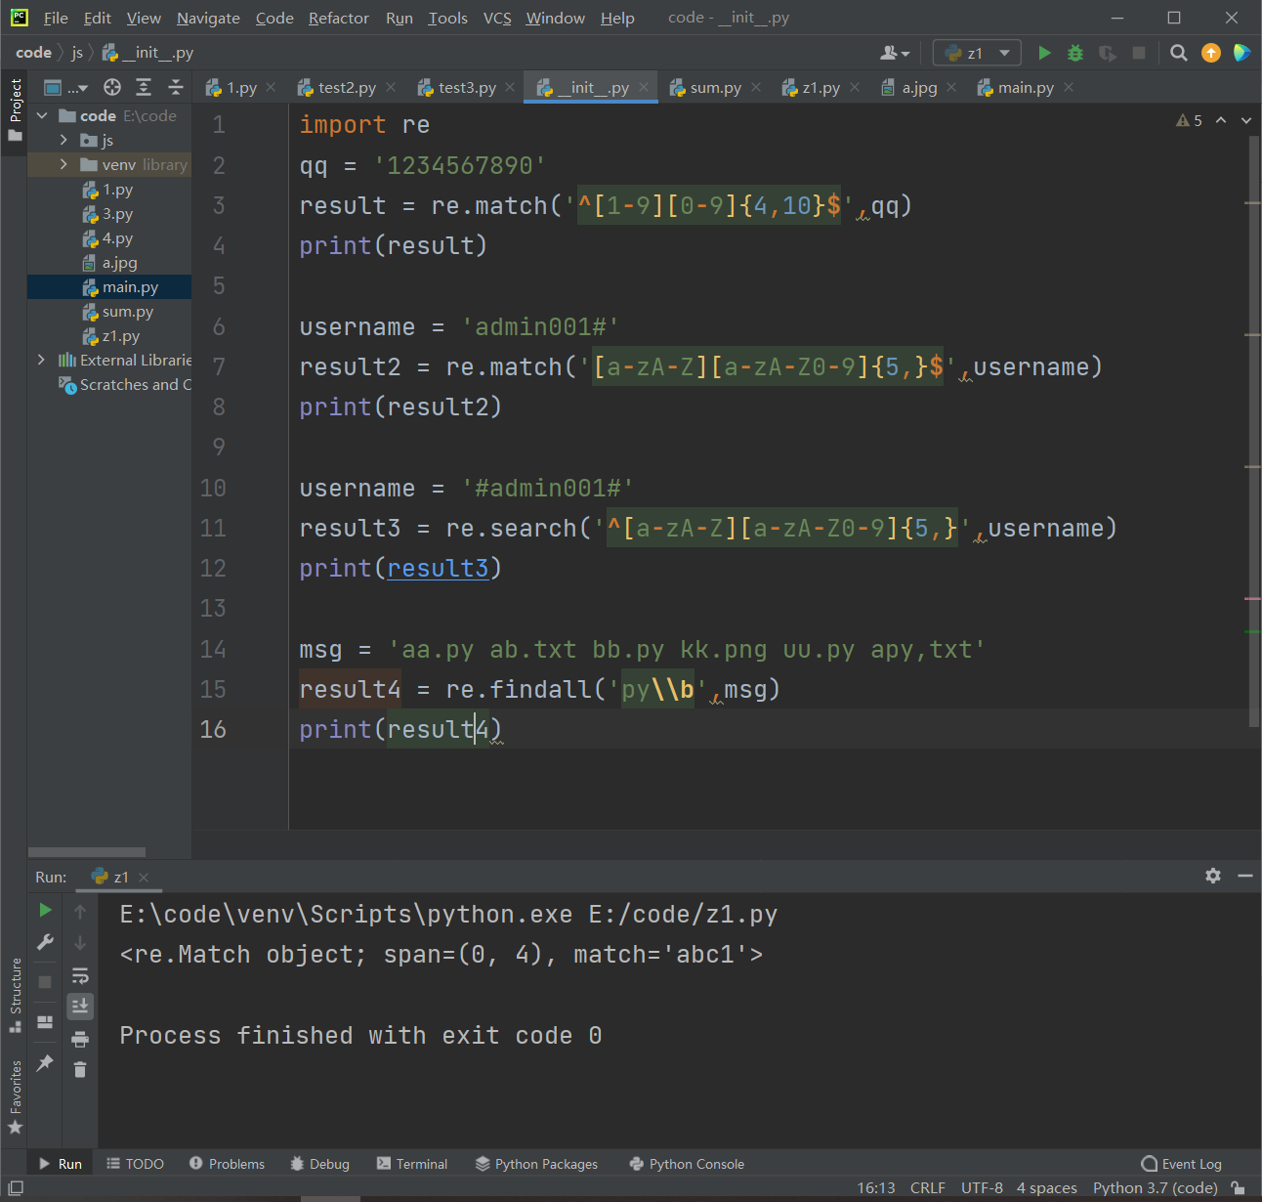
Task: Close the __init__.py editor tab
Action: click(x=644, y=87)
